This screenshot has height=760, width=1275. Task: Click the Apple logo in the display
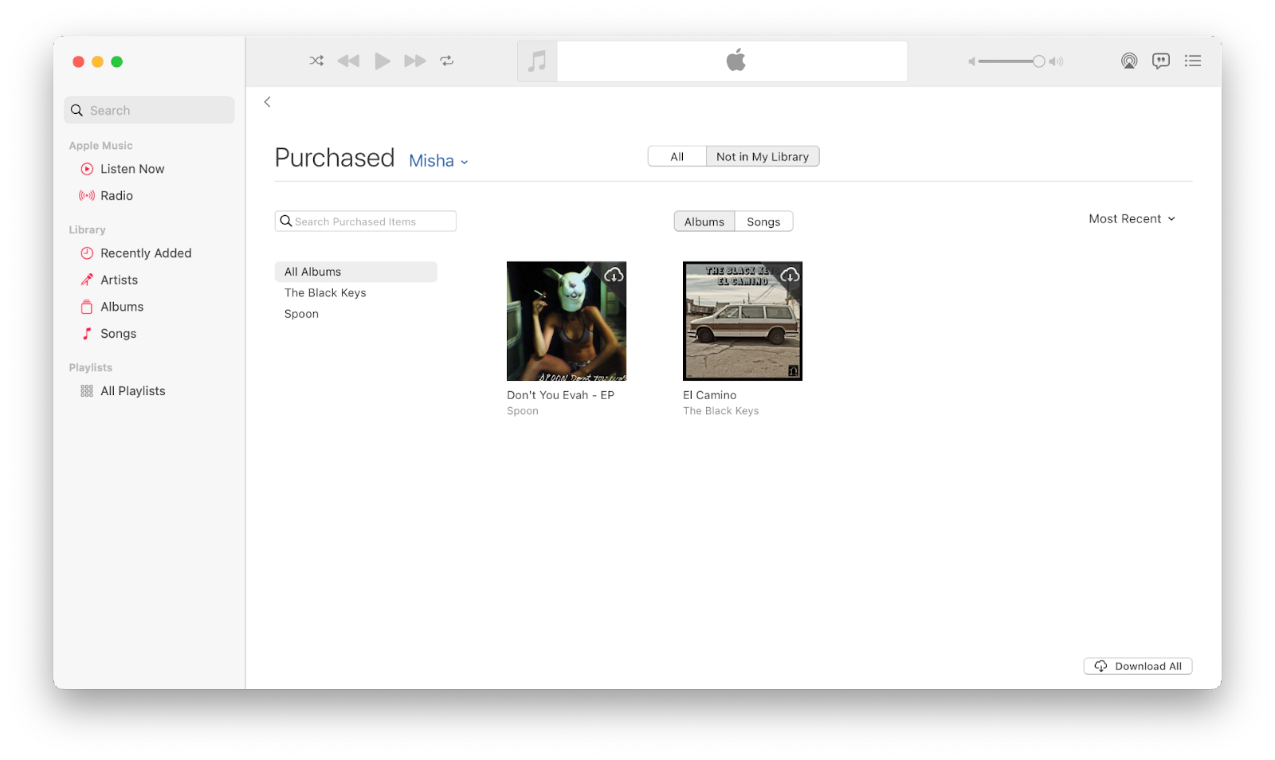[x=736, y=60]
